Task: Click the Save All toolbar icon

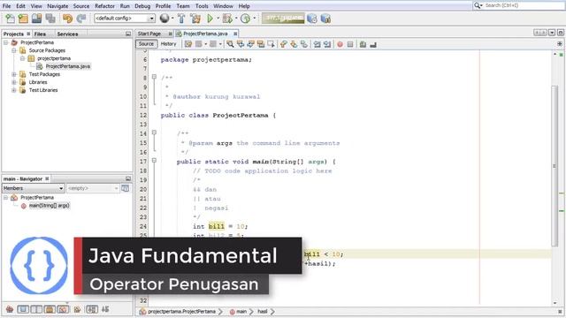Action: click(50, 19)
